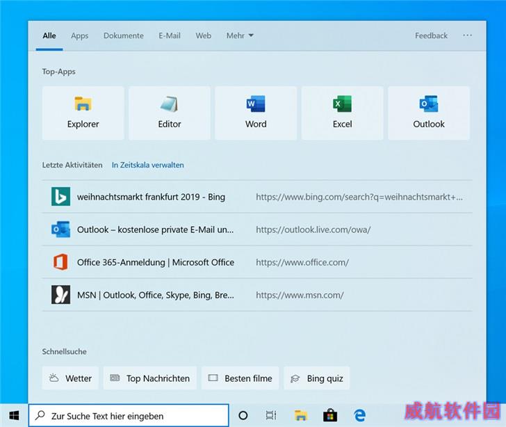This screenshot has width=506, height=427.
Task: Run the Besten filme quick search
Action: pos(240,378)
